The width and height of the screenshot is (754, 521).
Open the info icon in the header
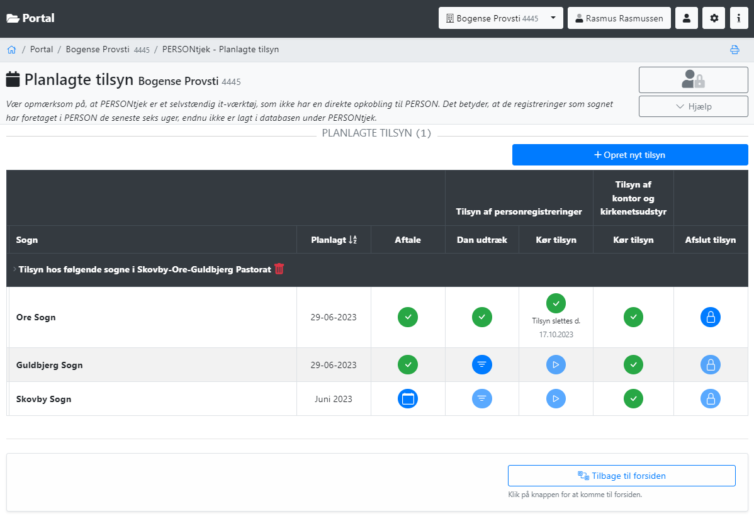739,18
